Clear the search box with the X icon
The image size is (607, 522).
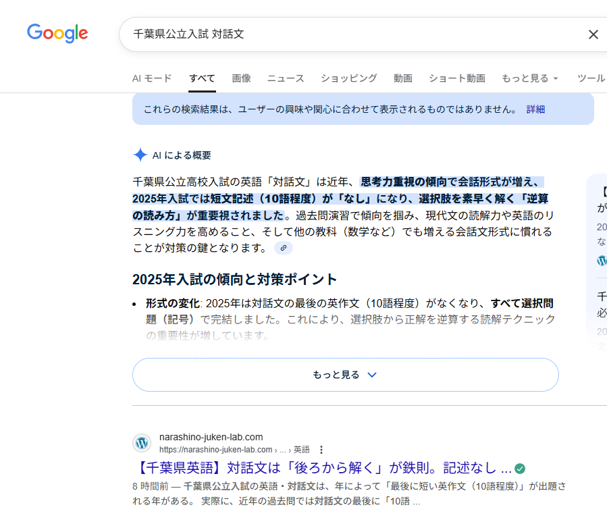click(x=593, y=34)
